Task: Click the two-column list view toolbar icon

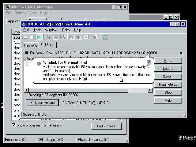Action: click(x=79, y=37)
